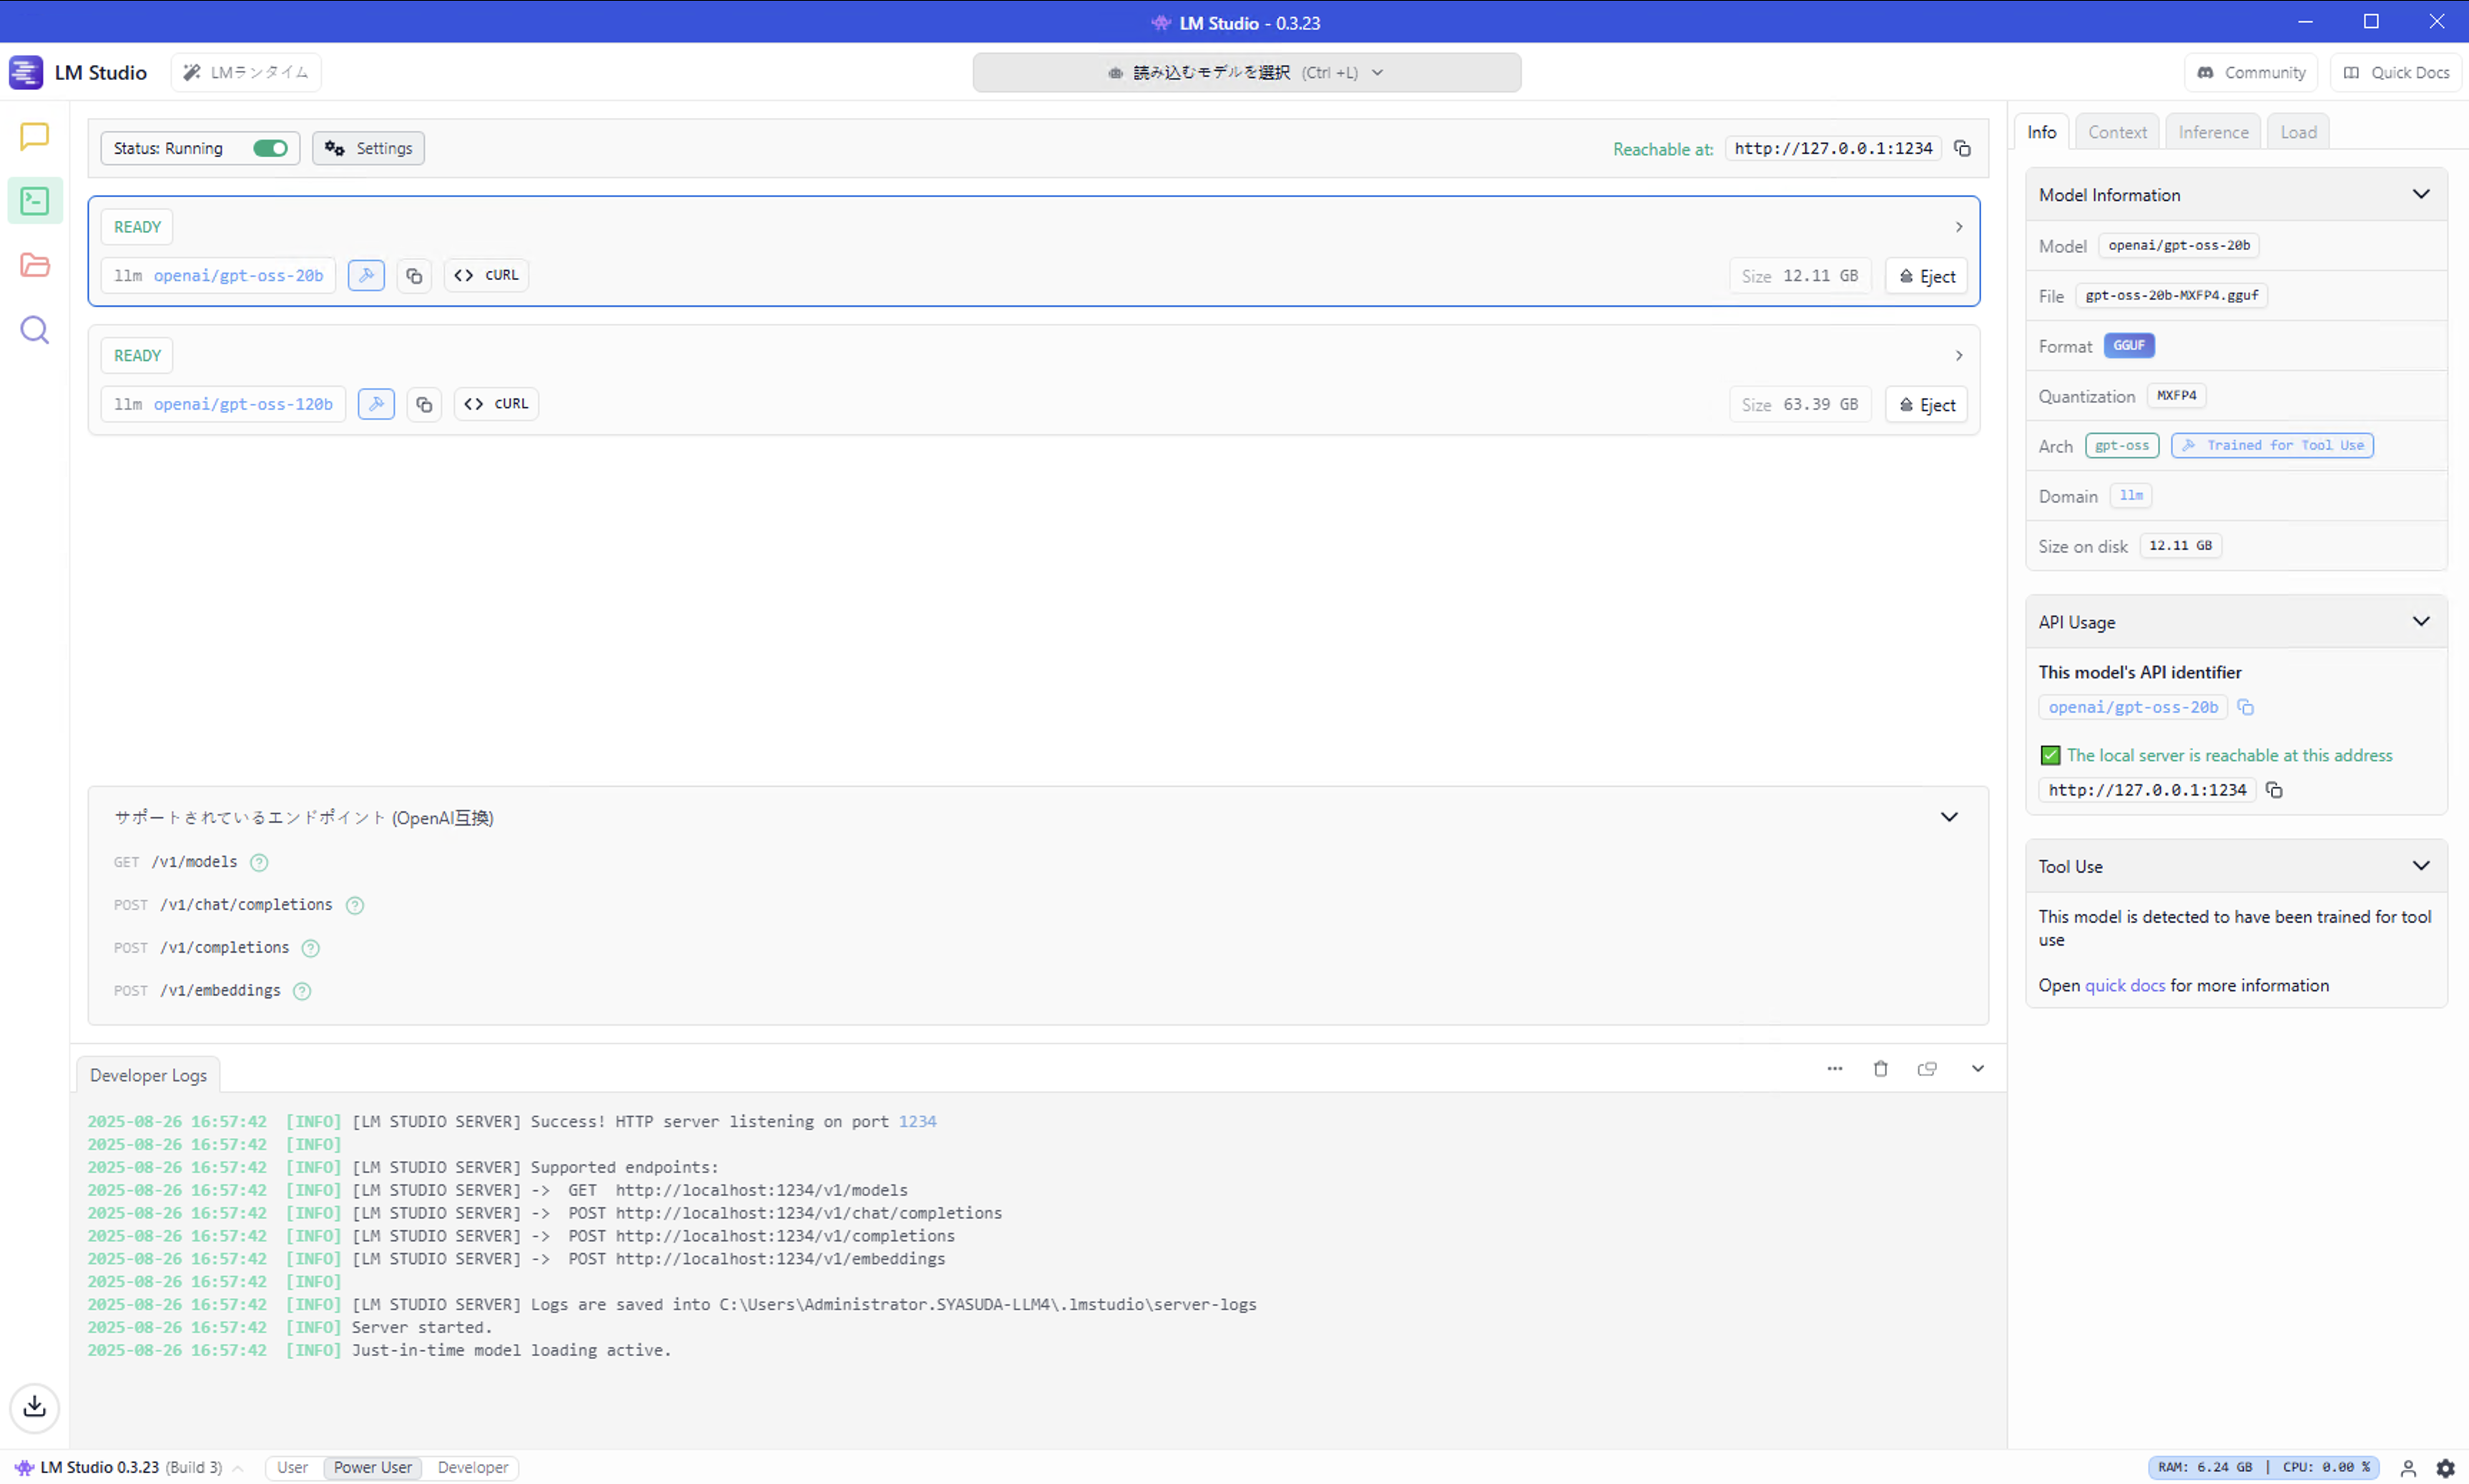
Task: Collapse the supported endpoints panel
Action: (x=1949, y=817)
